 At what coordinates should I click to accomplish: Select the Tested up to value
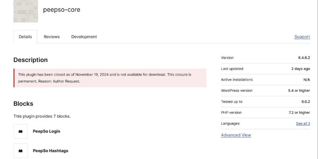click(x=306, y=102)
